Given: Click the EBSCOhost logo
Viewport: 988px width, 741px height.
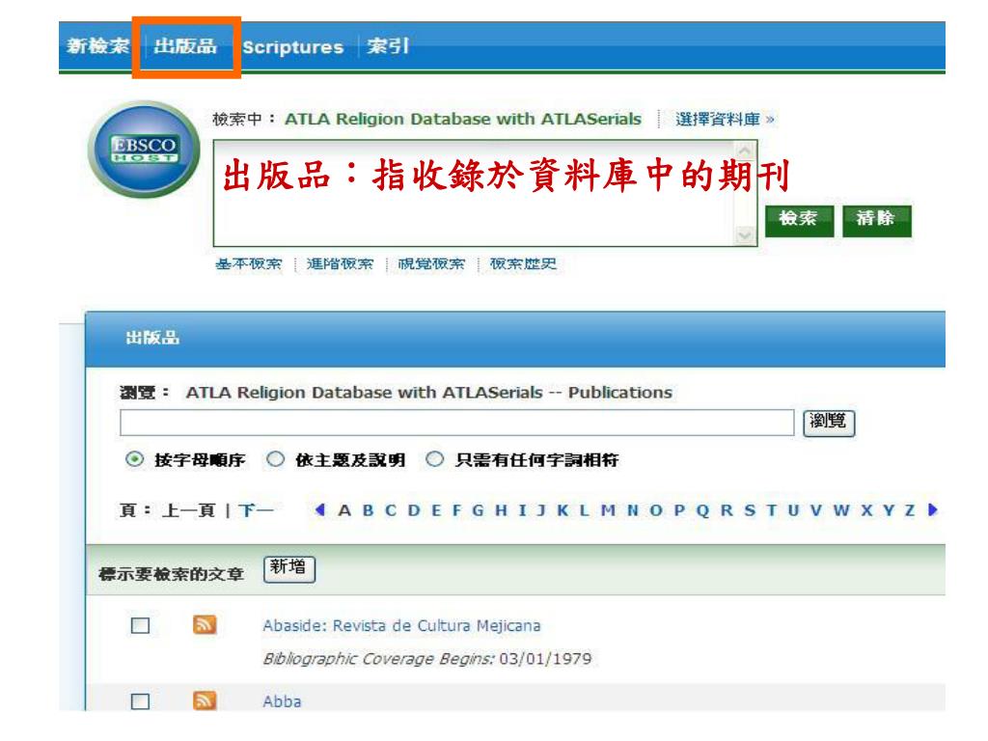Looking at the screenshot, I should coord(145,150).
